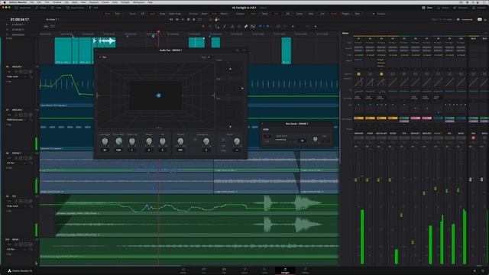Go to the Media page
The height and width of the screenshot is (275, 489).
click(183, 270)
